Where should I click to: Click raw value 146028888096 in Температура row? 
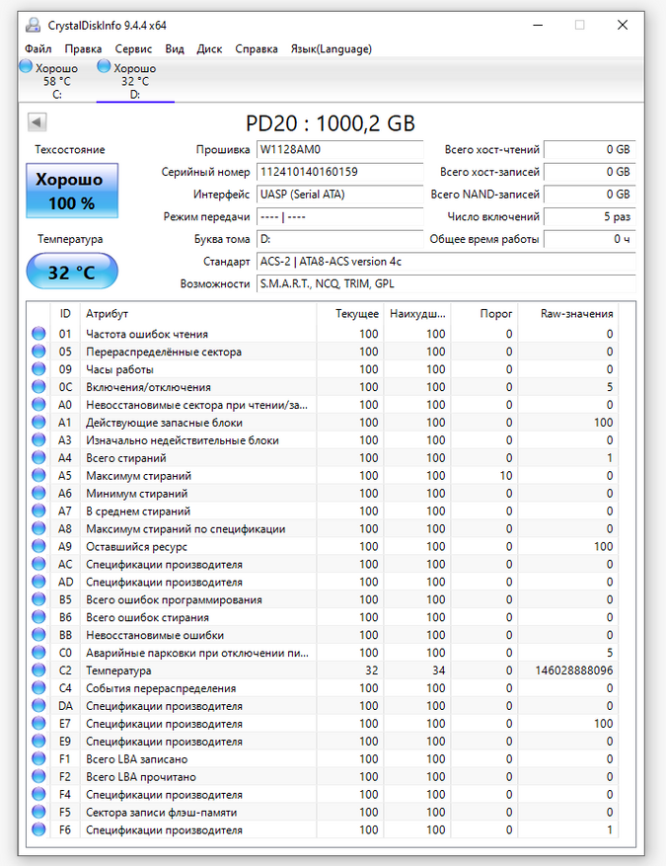pyautogui.click(x=574, y=670)
